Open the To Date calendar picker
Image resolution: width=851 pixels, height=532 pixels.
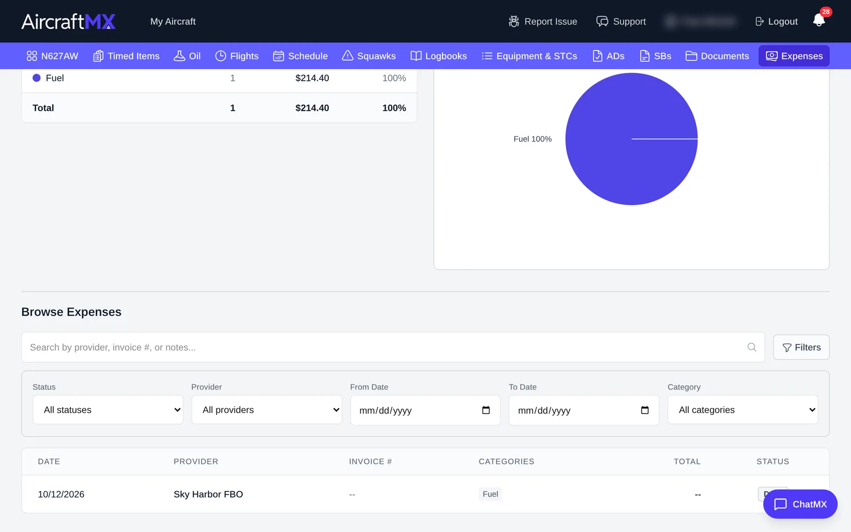click(645, 410)
